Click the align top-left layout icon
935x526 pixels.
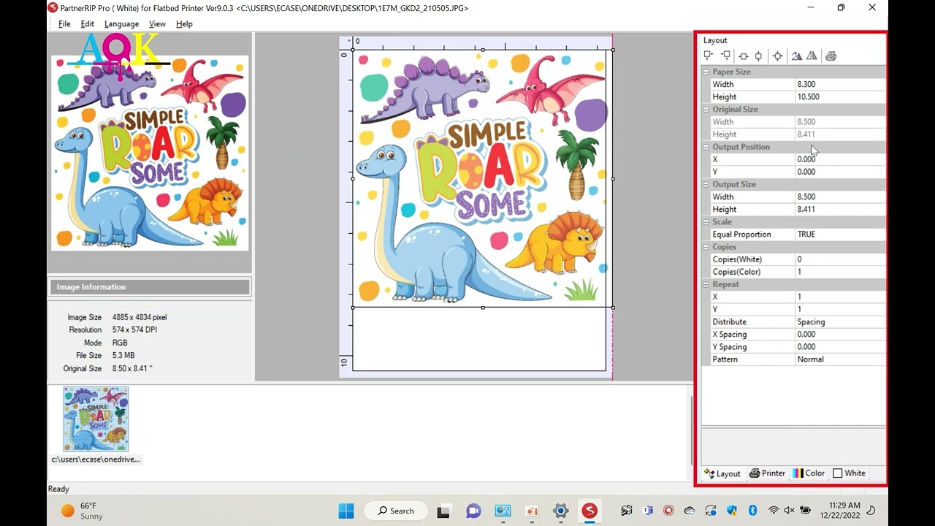point(709,56)
